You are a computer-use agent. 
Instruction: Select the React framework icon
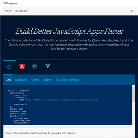(x=35, y=66)
